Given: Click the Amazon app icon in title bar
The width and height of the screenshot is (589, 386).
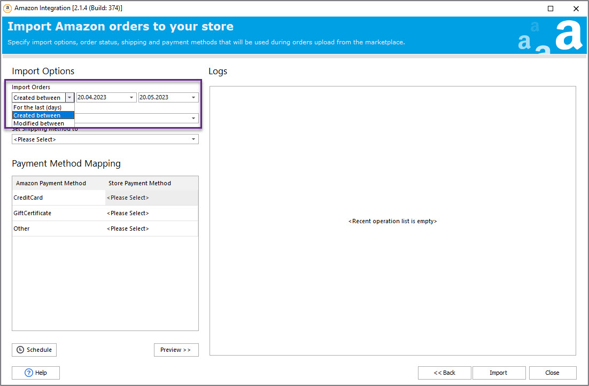Looking at the screenshot, I should coord(7,8).
